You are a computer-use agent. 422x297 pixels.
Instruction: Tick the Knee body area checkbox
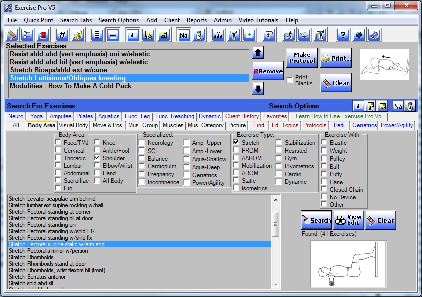tap(97, 142)
